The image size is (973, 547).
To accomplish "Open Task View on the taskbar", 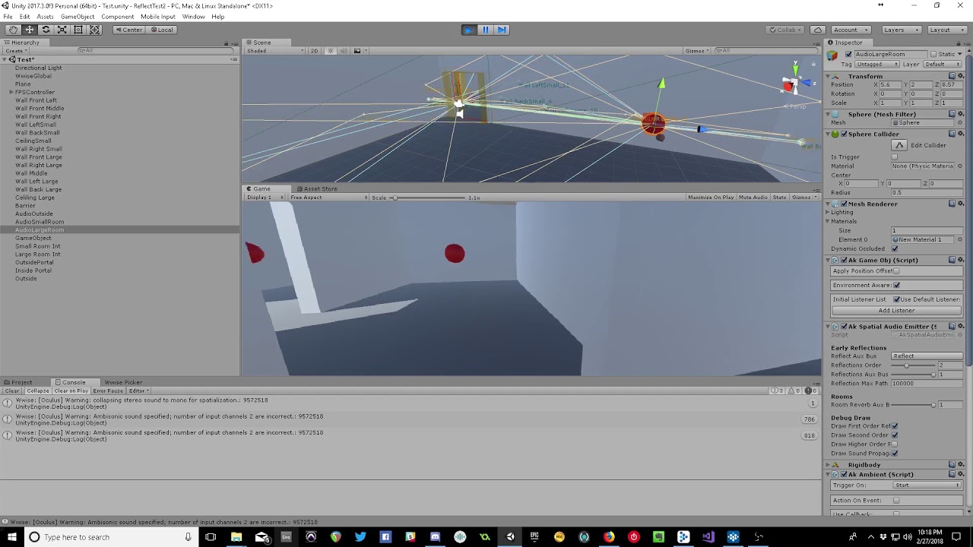I will click(x=211, y=537).
